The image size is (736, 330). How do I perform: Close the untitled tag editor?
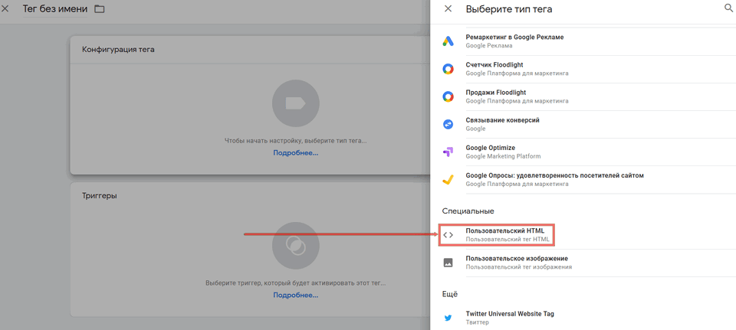click(6, 9)
